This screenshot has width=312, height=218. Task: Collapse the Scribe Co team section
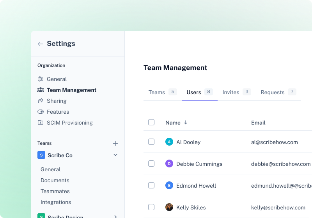115,155
